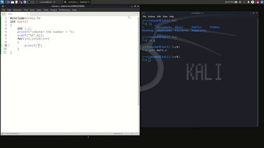Toggle the sidebar icon in Sublime status bar
264x148 pixels.
3,134
